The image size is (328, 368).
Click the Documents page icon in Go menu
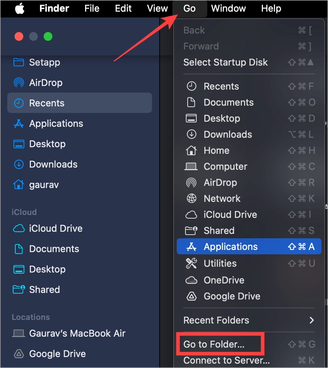pos(191,102)
